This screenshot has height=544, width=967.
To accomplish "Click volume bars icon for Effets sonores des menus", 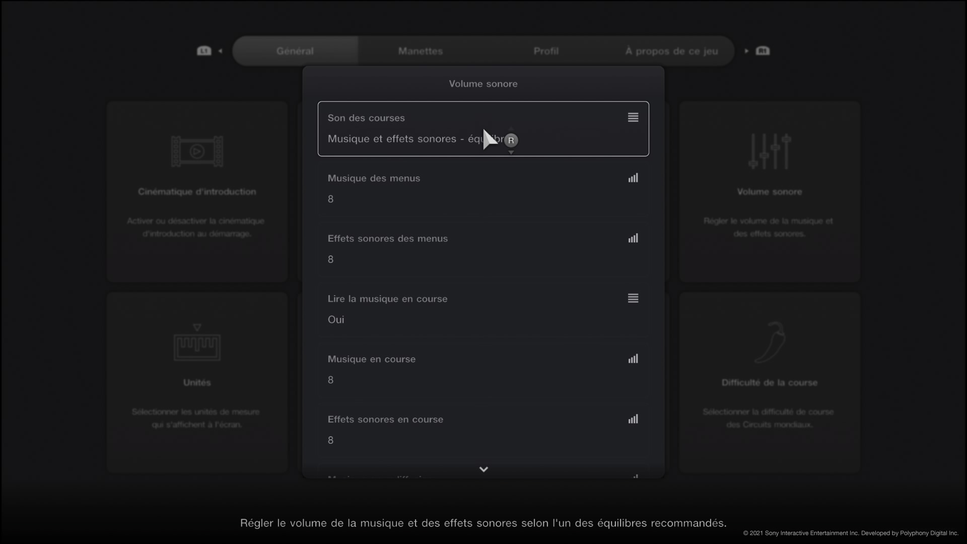I will (x=633, y=238).
